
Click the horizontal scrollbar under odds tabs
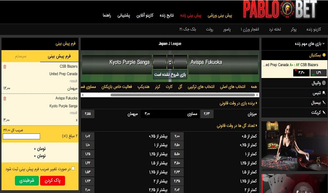point(183,95)
